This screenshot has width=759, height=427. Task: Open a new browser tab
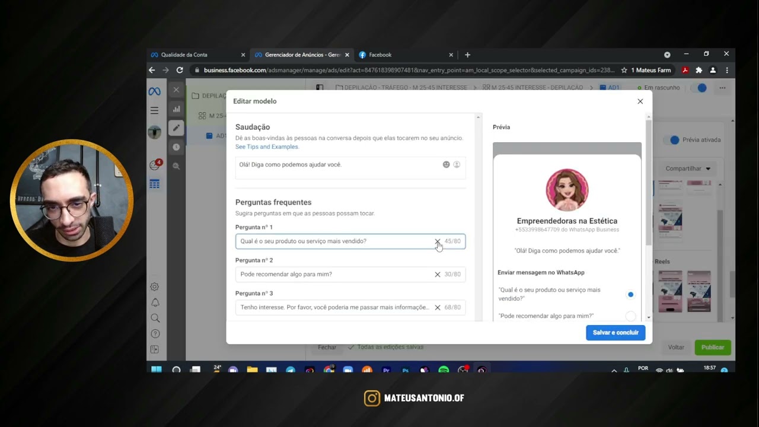467,55
